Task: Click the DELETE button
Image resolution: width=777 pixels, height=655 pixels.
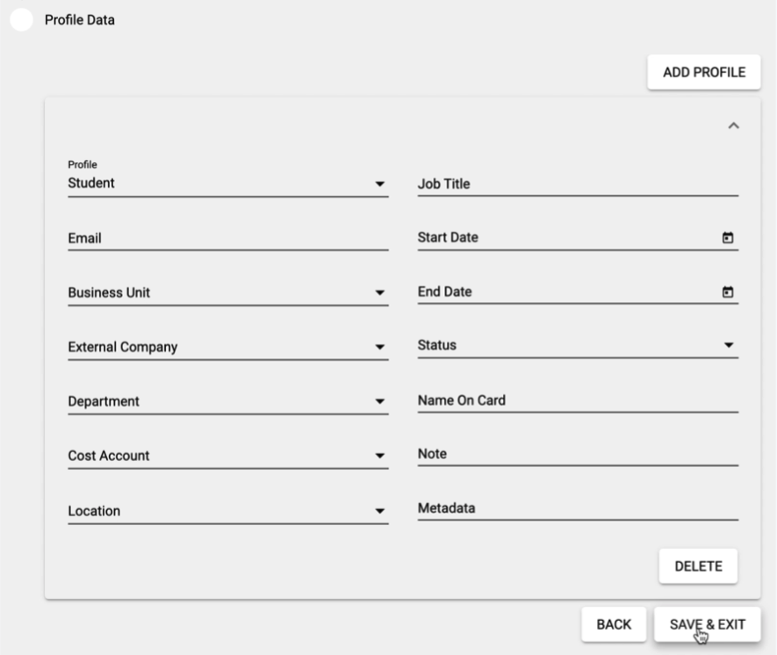Action: pos(697,565)
